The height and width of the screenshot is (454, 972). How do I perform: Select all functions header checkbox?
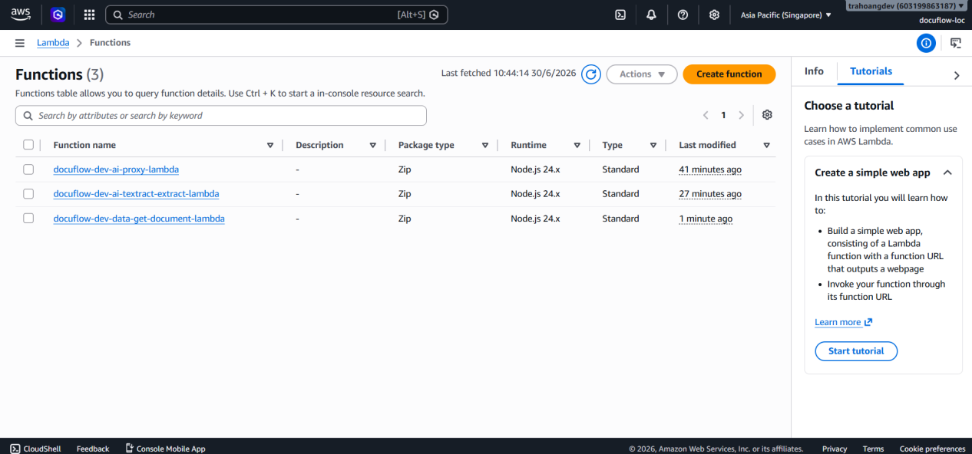tap(28, 145)
